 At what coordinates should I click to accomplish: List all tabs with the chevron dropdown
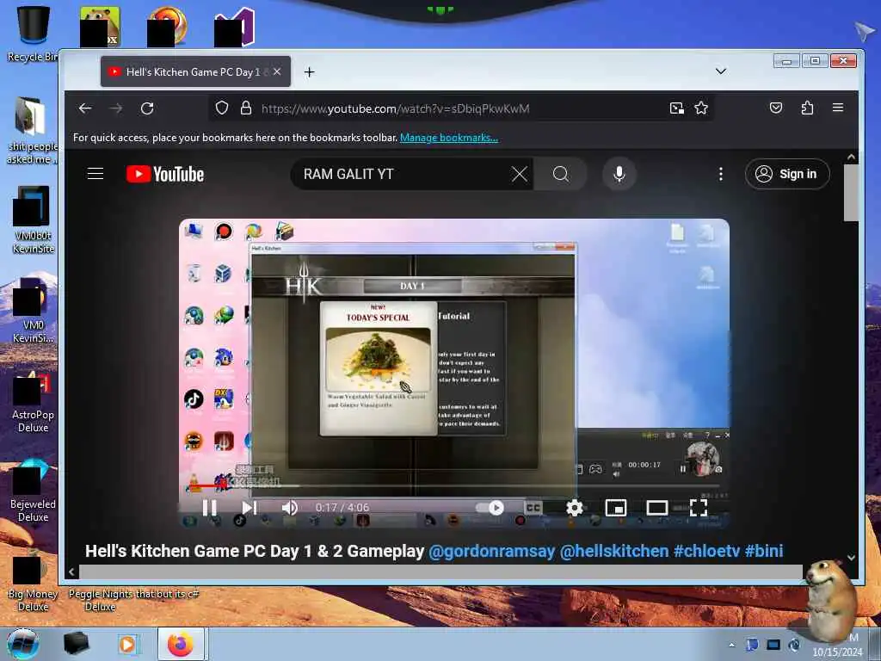tap(721, 71)
